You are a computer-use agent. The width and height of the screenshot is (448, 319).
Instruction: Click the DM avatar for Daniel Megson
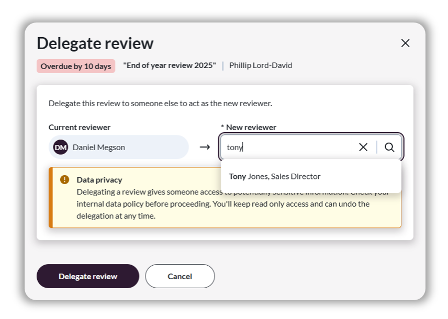click(61, 147)
